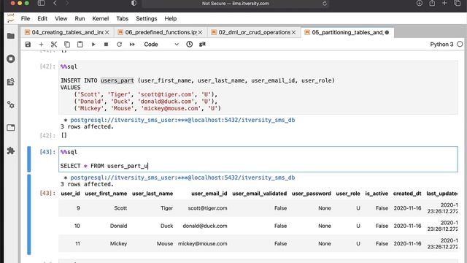Click the user_role column header
Screen dimensions: 467x263
click(x=348, y=194)
